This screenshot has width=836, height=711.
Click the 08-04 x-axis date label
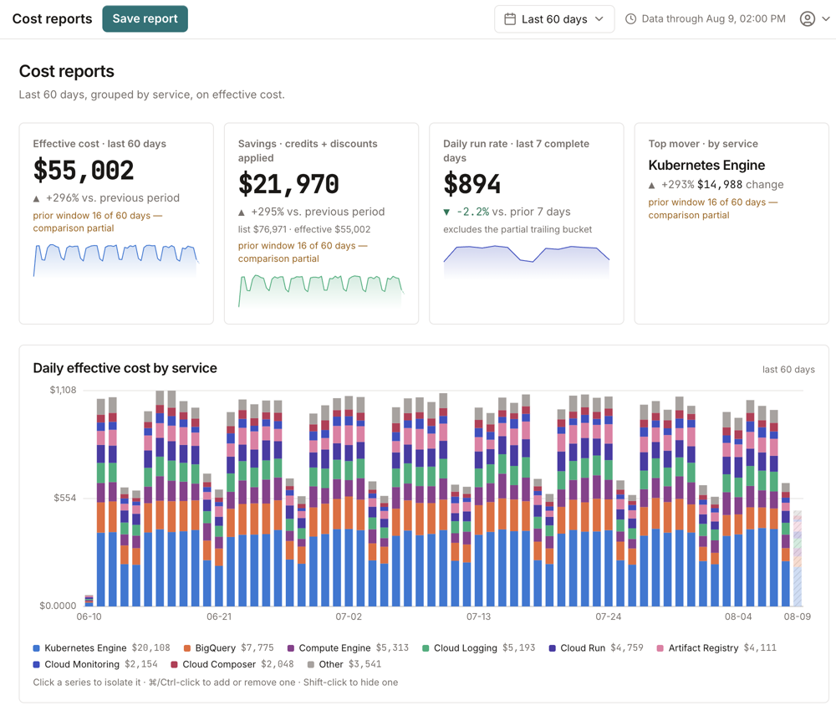738,616
